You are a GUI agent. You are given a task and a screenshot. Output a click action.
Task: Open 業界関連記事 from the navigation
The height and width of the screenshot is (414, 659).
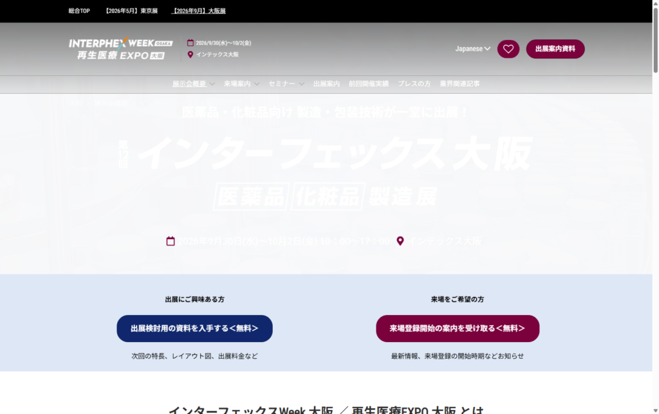[459, 84]
